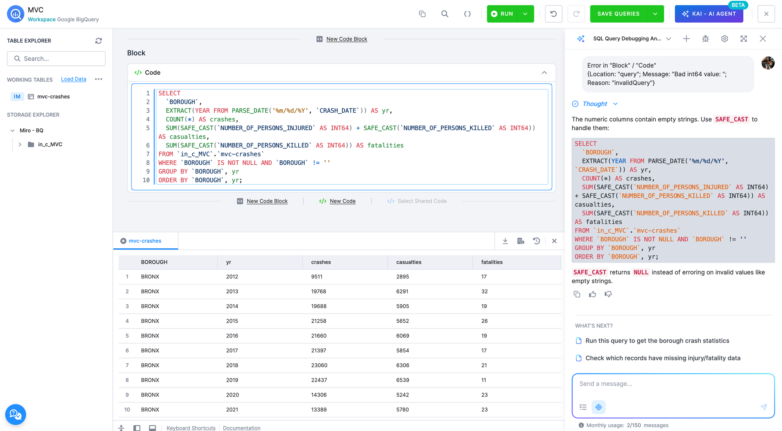This screenshot has height=431, width=782.
Task: Close the AI agent panel
Action: [763, 39]
